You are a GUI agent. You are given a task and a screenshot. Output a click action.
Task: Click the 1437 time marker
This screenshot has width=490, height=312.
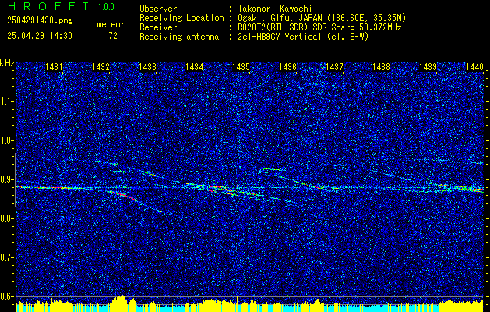click(x=334, y=67)
